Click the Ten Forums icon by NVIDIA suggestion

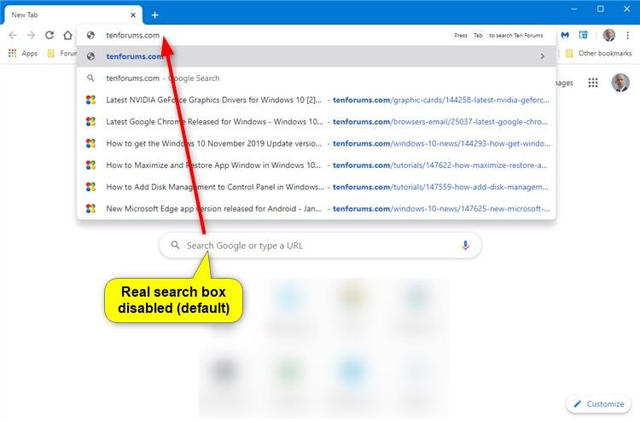click(x=90, y=100)
